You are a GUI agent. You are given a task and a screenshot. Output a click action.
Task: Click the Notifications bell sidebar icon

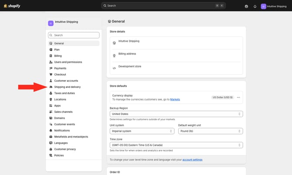[x=51, y=131]
